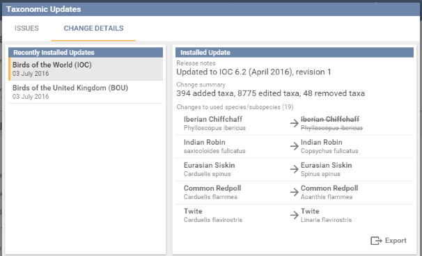This screenshot has height=256, width=422.
Task: Click Common Redpoll Acanthis flammea entry
Action: [329, 192]
